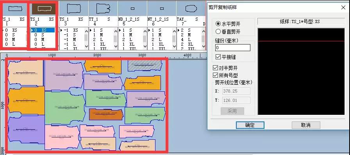Click the down arrow of pattern 5 size list
Viewport: 350px width, 155px height.
pos(145,46)
